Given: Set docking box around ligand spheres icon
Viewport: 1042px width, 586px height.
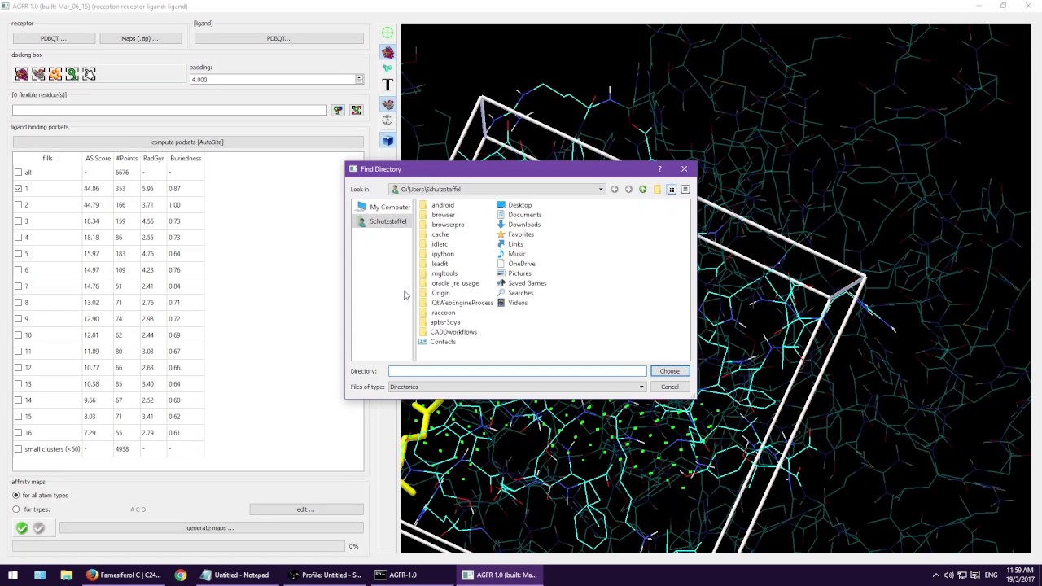Looking at the screenshot, I should pos(55,74).
